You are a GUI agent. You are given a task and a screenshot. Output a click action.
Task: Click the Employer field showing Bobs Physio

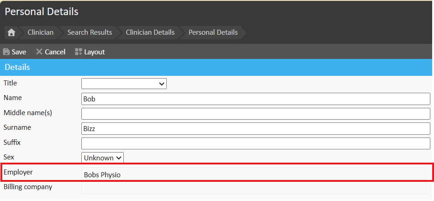click(254, 174)
